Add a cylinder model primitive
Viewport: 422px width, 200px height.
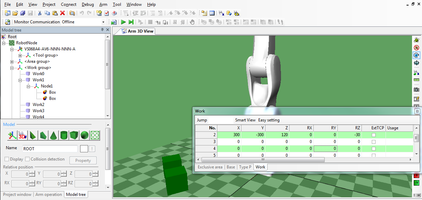point(64,136)
